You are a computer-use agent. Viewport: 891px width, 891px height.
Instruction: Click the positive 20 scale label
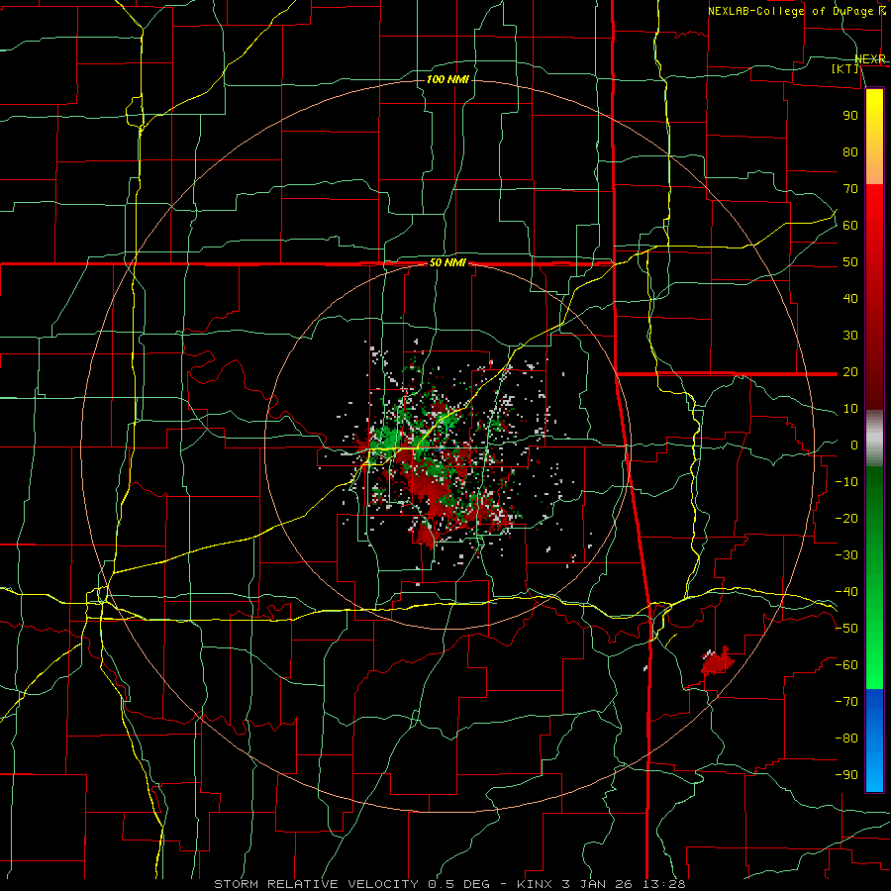pyautogui.click(x=850, y=371)
